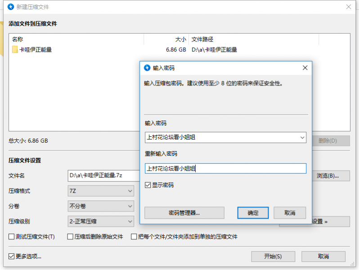Uncheck the 显示密码 checkbox
Screen dimensions: 359x270
point(148,185)
